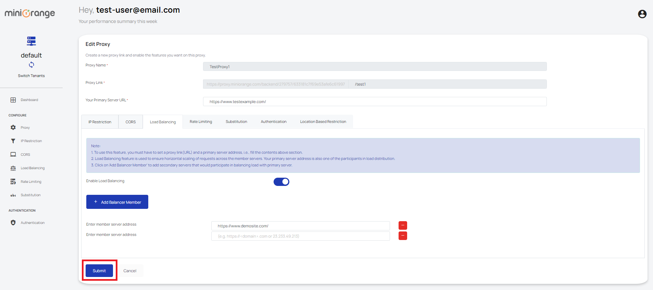Open Dashboard from the sidebar

click(29, 100)
